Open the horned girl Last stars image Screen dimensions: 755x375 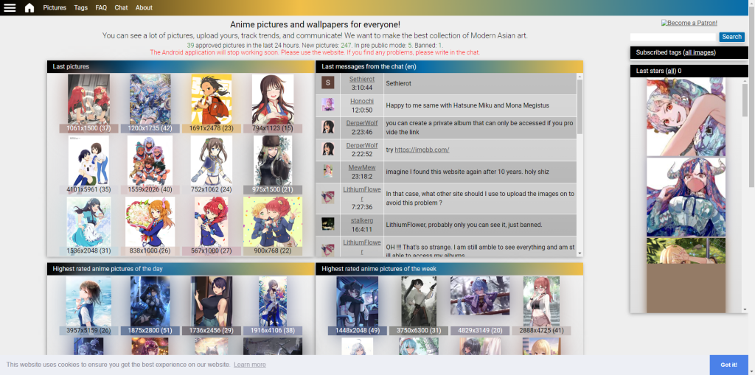pyautogui.click(x=686, y=197)
